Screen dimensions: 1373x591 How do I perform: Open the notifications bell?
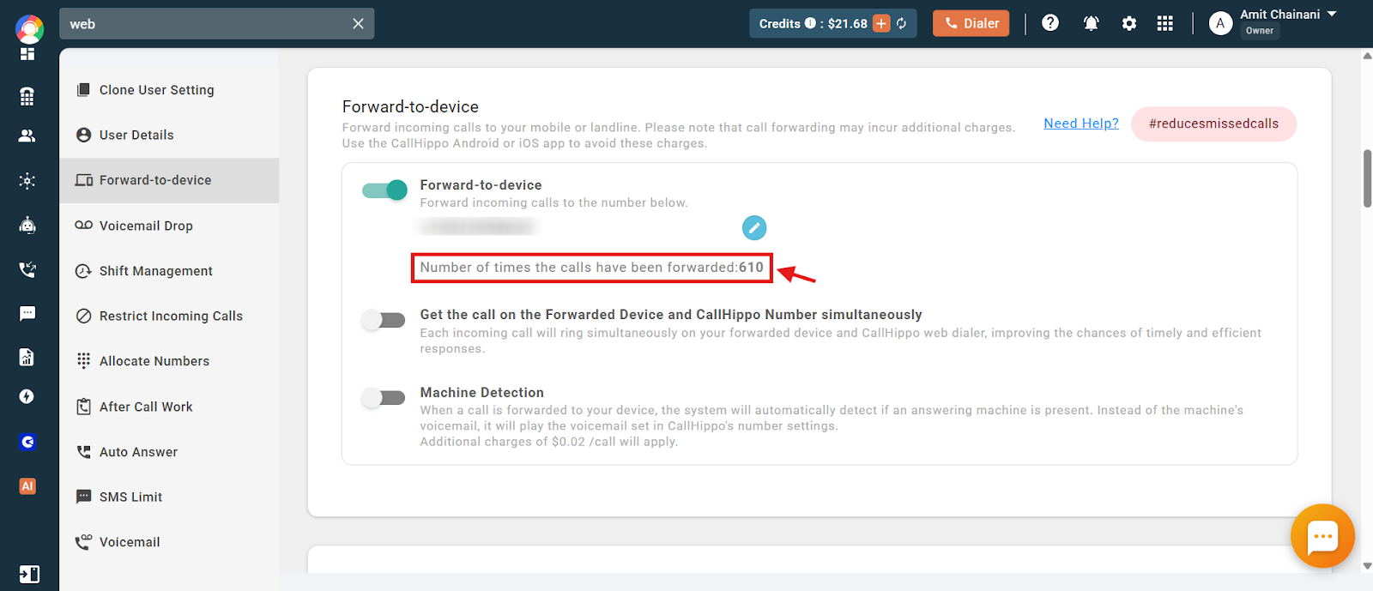pyautogui.click(x=1092, y=23)
